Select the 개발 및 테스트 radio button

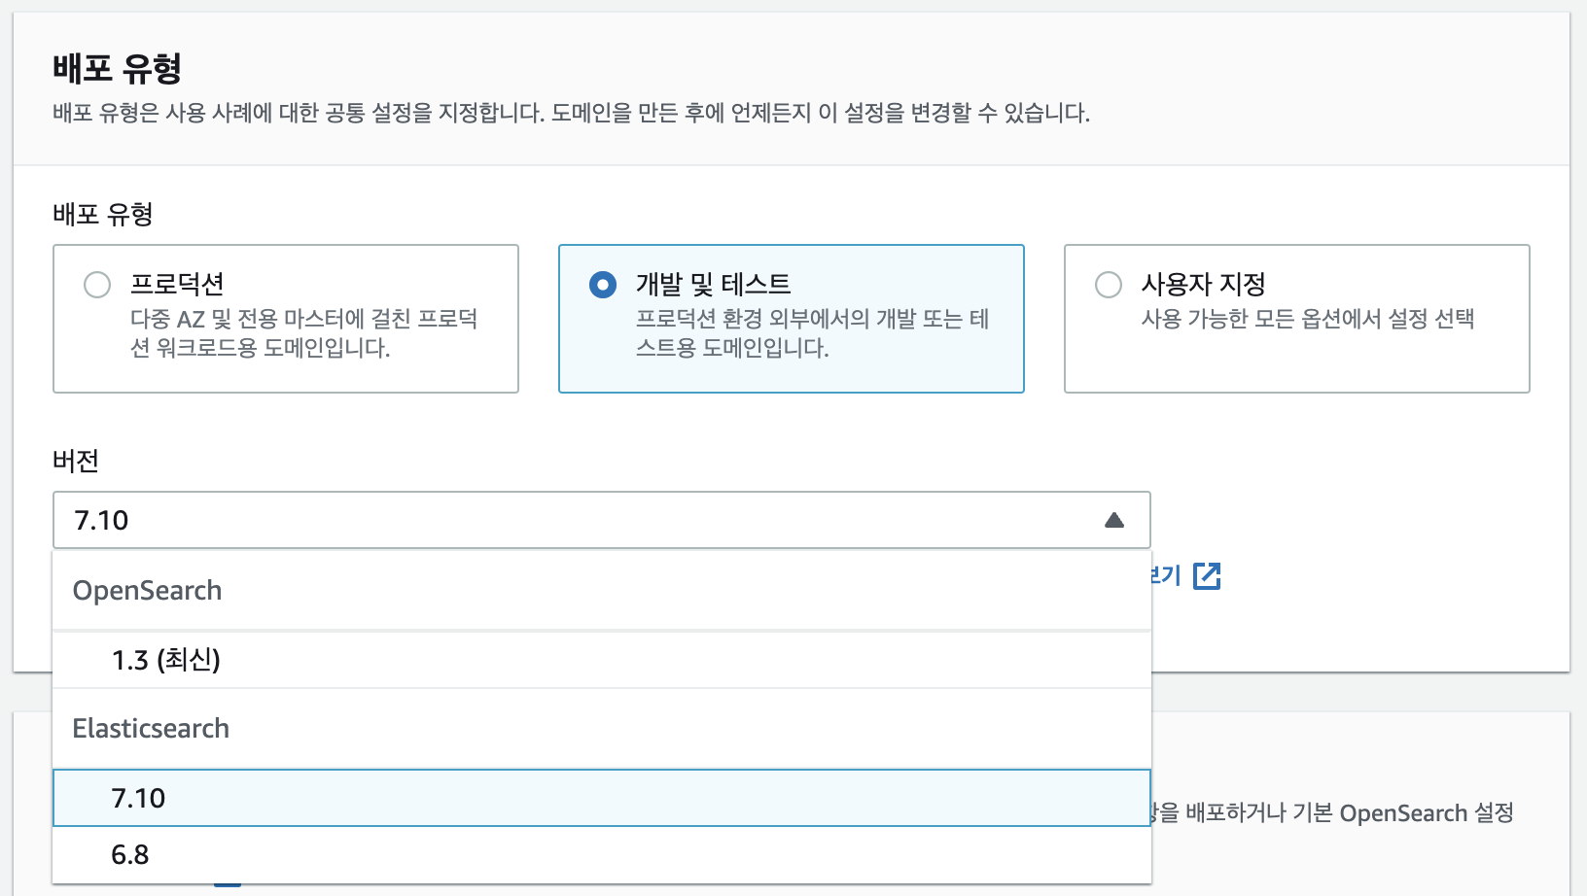click(603, 285)
